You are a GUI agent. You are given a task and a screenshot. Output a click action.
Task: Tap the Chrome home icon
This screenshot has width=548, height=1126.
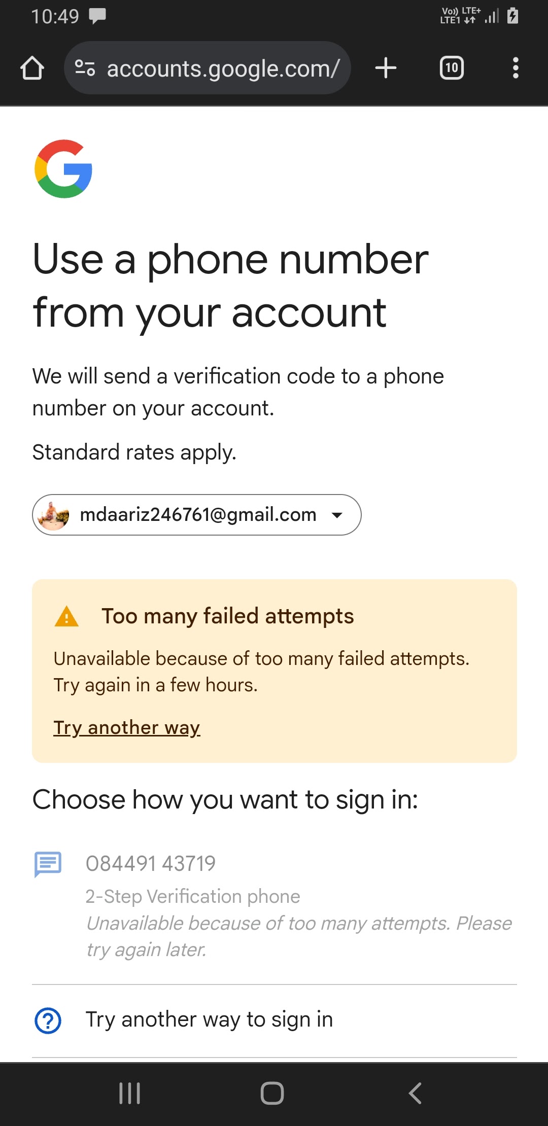click(32, 68)
